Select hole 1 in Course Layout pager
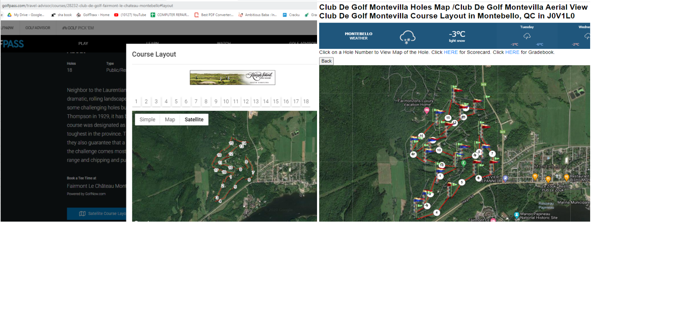The height and width of the screenshot is (331, 678). (136, 102)
